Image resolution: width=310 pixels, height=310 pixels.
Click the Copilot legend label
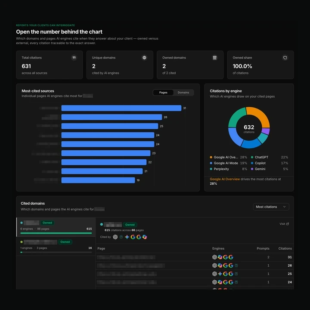click(260, 163)
